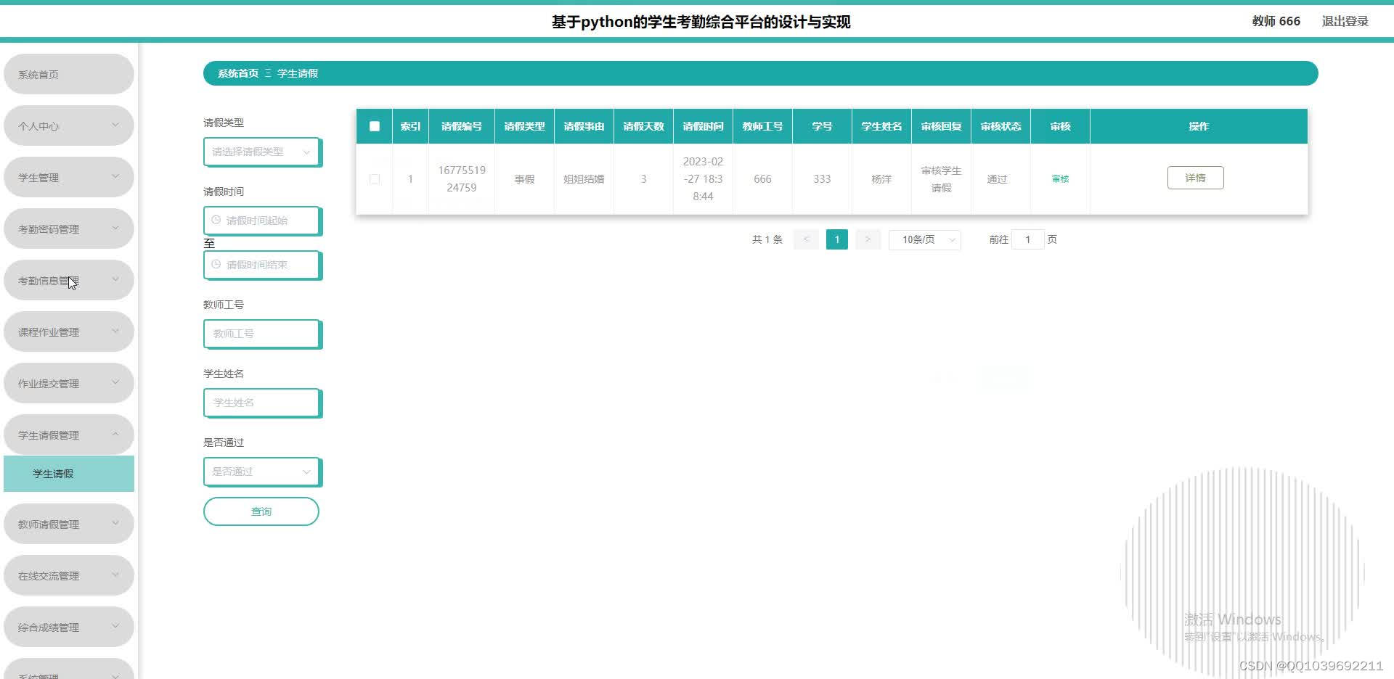
Task: Open 详情 for the 杨洋 leave record
Action: [x=1195, y=178]
